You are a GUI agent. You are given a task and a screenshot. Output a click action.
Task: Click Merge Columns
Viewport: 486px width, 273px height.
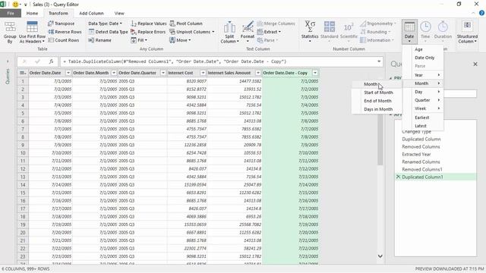(x=276, y=24)
